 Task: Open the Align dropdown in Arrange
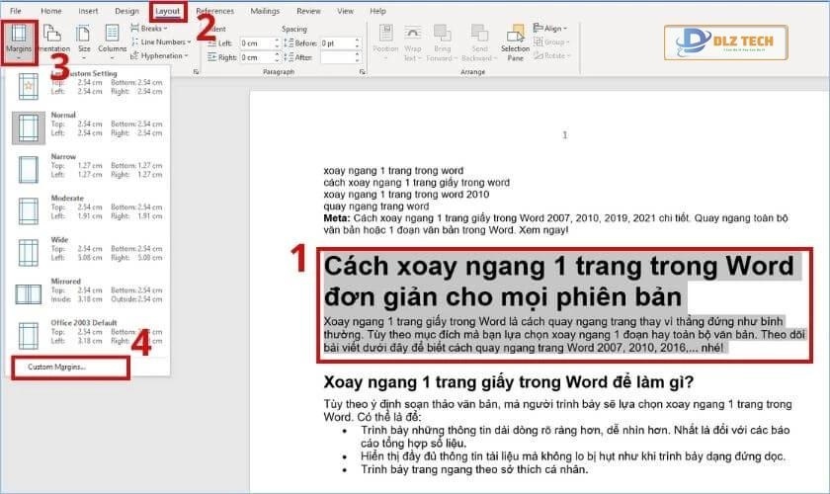coord(558,29)
